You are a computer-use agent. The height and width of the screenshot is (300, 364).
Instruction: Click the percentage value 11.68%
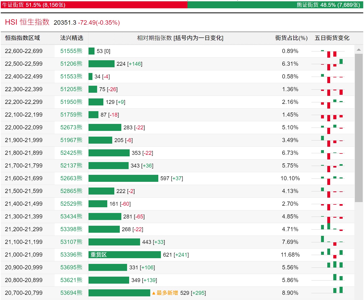[x=290, y=255]
